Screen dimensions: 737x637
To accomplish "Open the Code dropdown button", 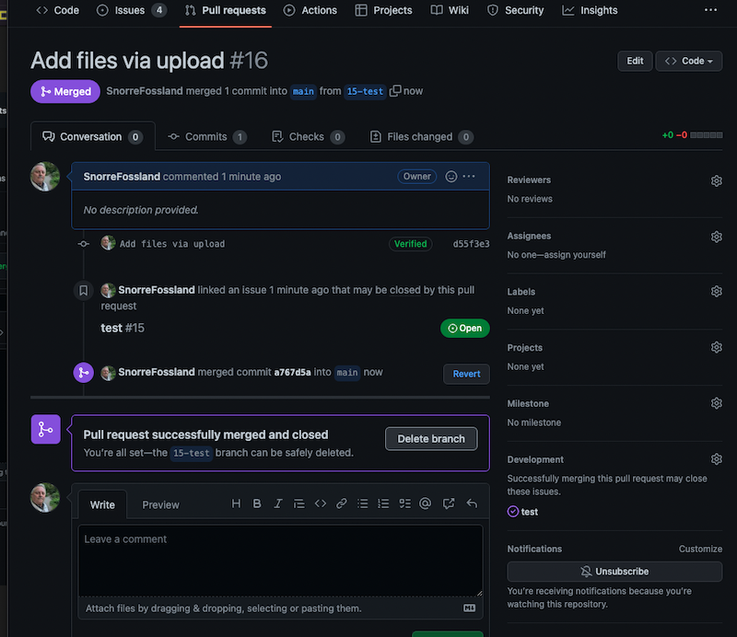I will pyautogui.click(x=688, y=61).
